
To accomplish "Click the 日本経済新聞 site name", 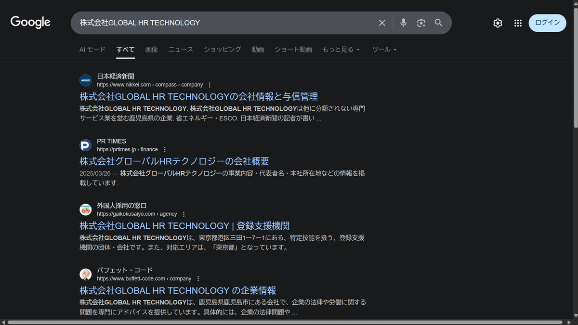I will coord(116,76).
